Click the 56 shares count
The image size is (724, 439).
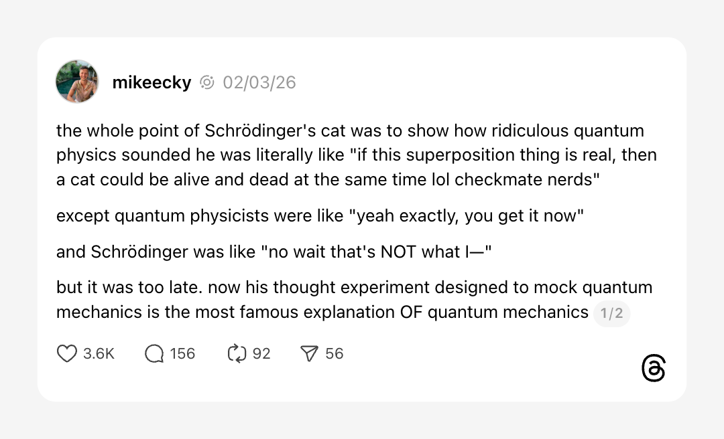[x=335, y=353]
